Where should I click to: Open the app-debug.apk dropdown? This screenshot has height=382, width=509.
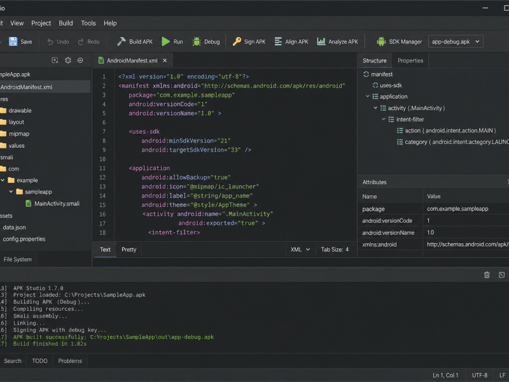456,41
